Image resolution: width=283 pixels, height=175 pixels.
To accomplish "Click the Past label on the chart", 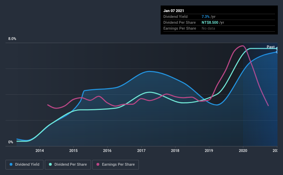I will (x=271, y=47).
